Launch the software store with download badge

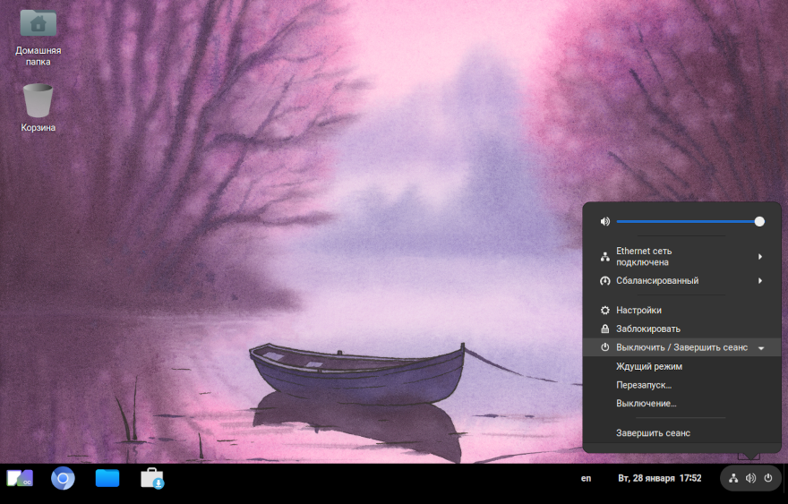click(x=152, y=479)
